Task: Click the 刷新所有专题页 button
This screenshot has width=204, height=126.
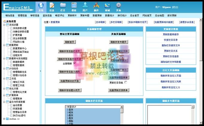Action: (118, 42)
